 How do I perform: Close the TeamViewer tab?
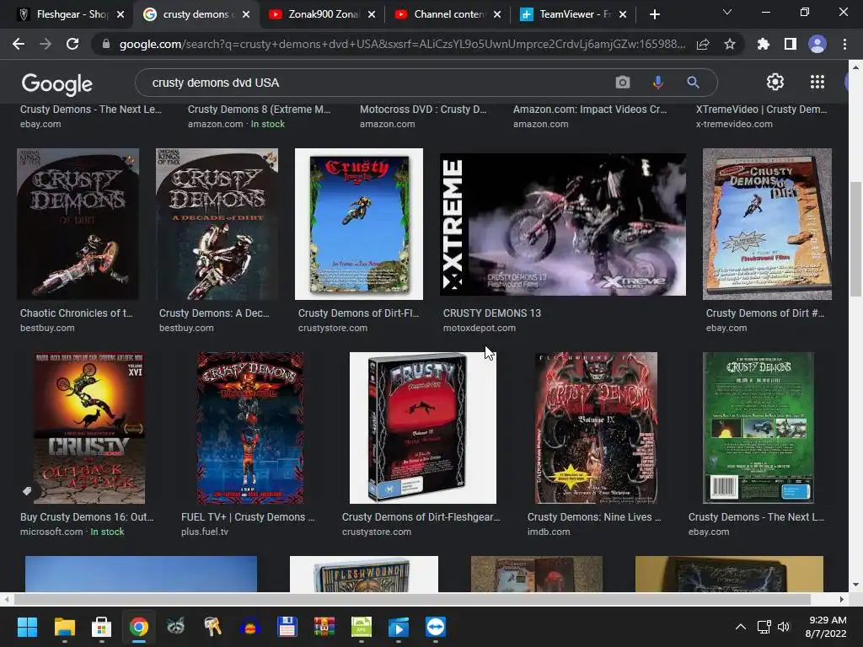[623, 14]
